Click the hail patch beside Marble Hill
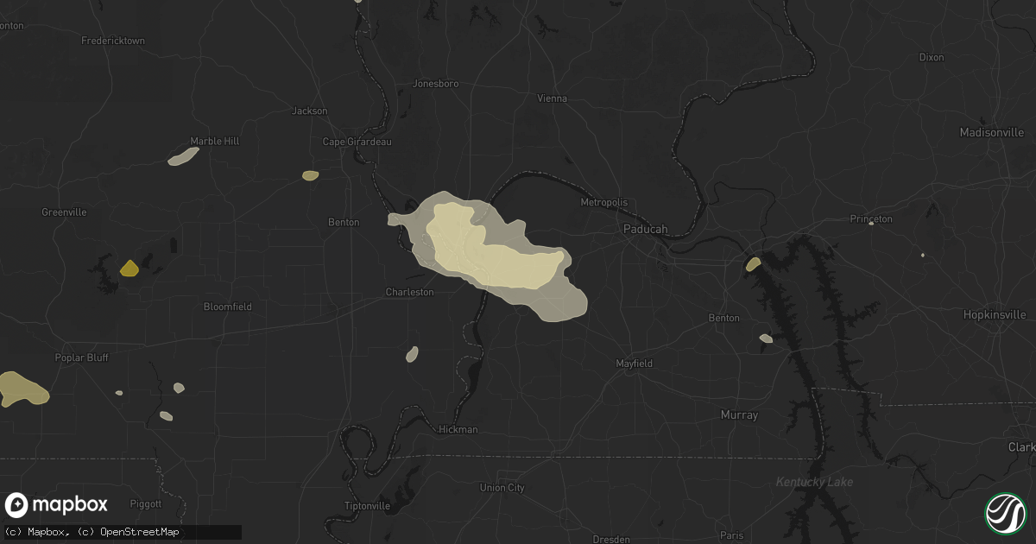The width and height of the screenshot is (1036, 544). click(183, 156)
